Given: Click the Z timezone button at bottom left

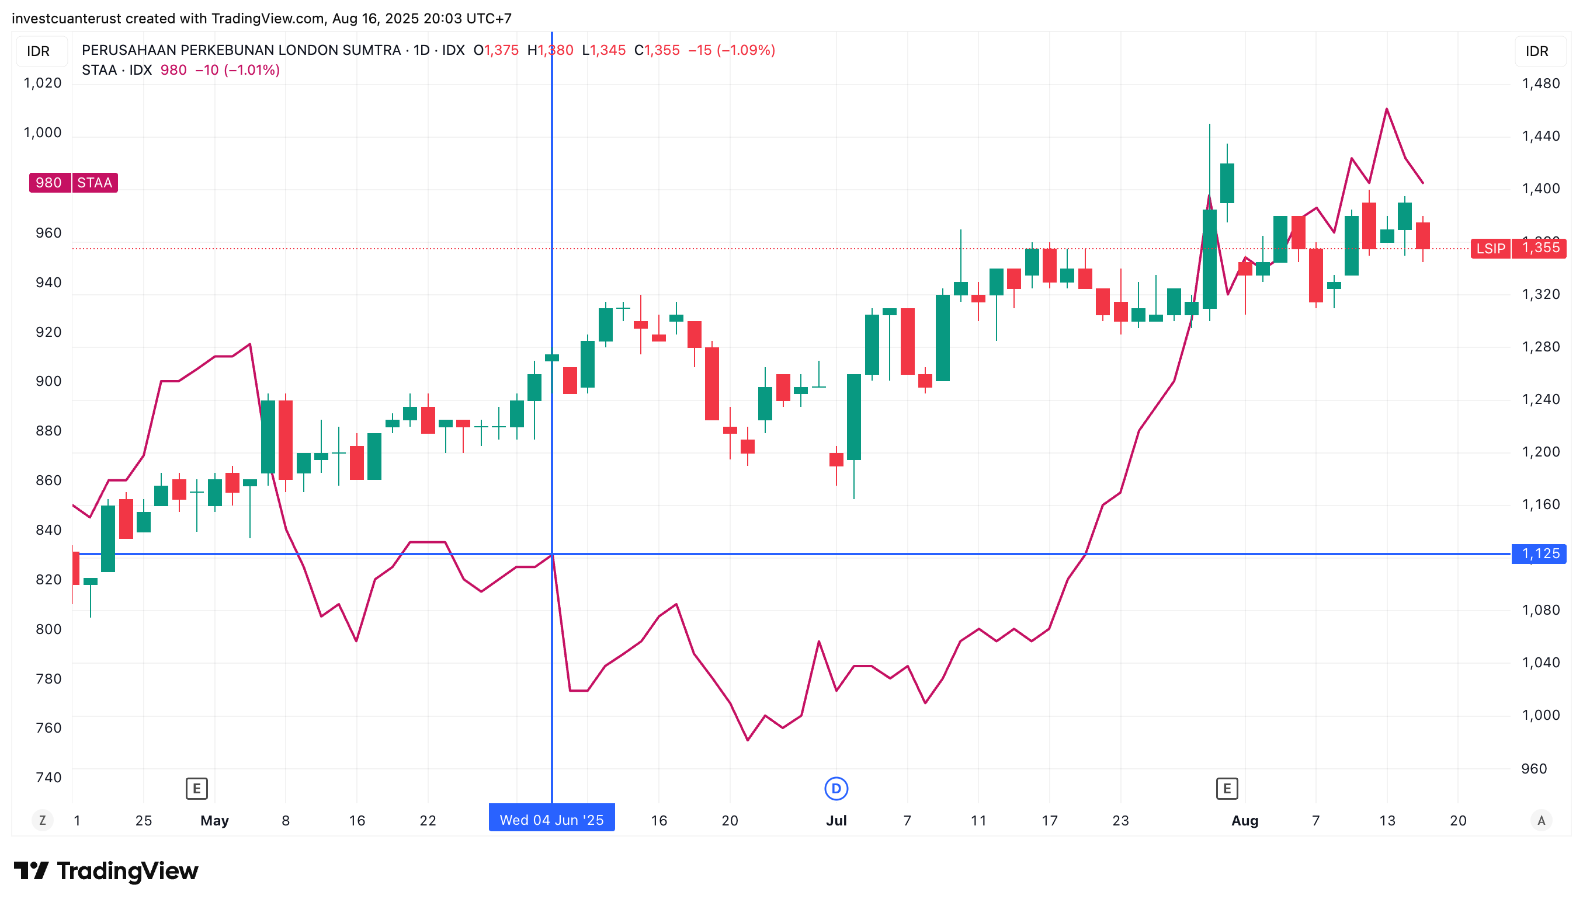Looking at the screenshot, I should [x=42, y=820].
